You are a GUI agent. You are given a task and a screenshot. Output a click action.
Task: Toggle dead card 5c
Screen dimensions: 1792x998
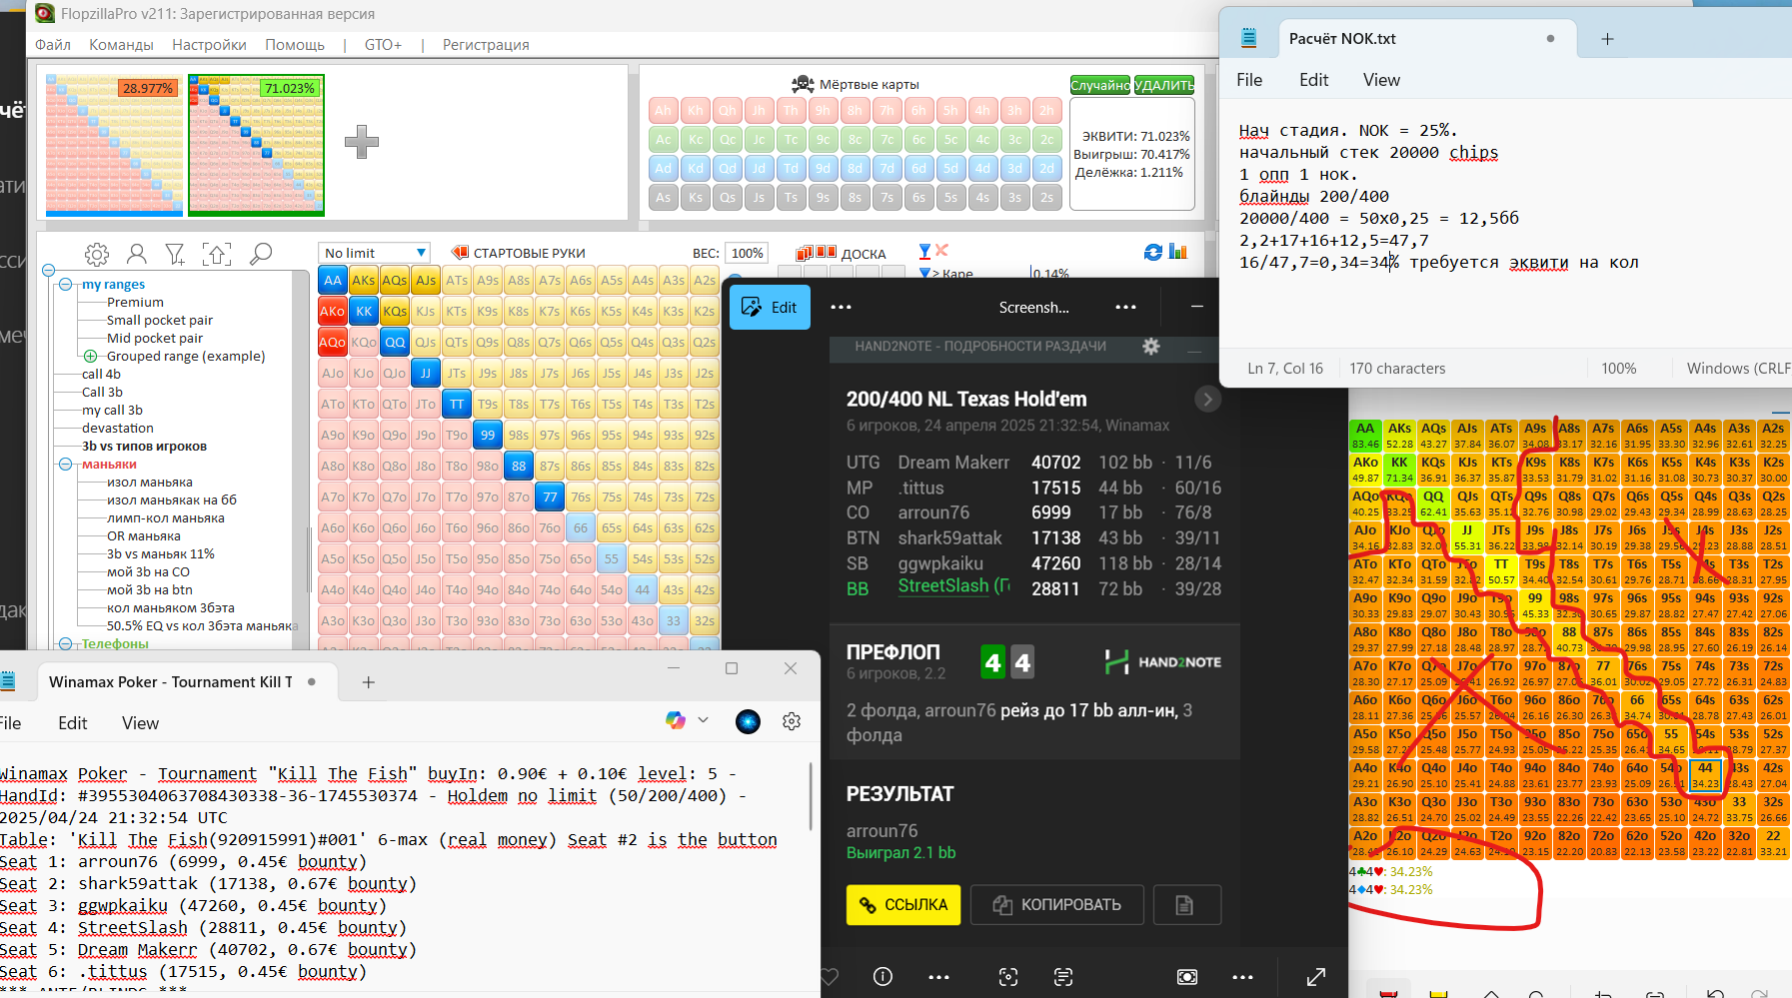click(x=950, y=140)
